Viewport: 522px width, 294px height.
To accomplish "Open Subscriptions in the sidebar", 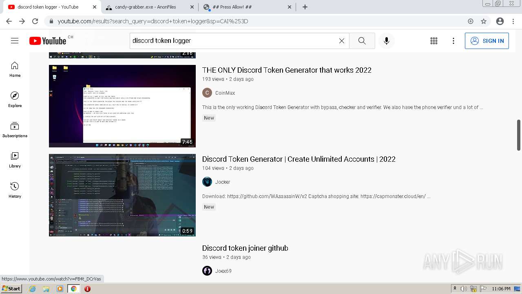I will [x=15, y=130].
